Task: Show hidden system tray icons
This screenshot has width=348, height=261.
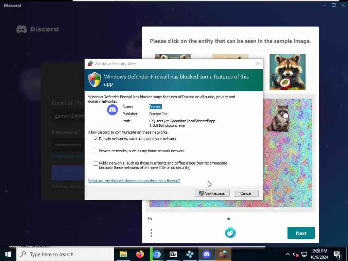Action: click(x=288, y=254)
